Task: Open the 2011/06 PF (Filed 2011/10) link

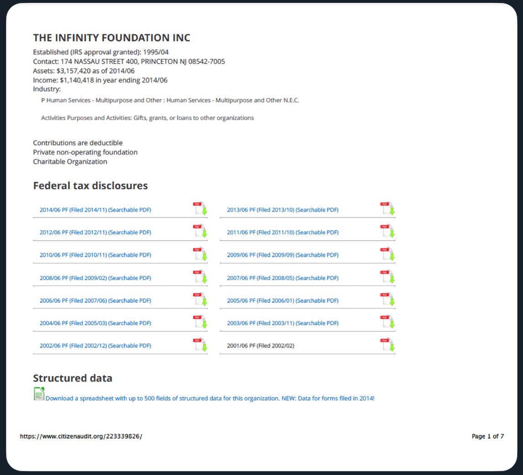Action: click(x=283, y=232)
